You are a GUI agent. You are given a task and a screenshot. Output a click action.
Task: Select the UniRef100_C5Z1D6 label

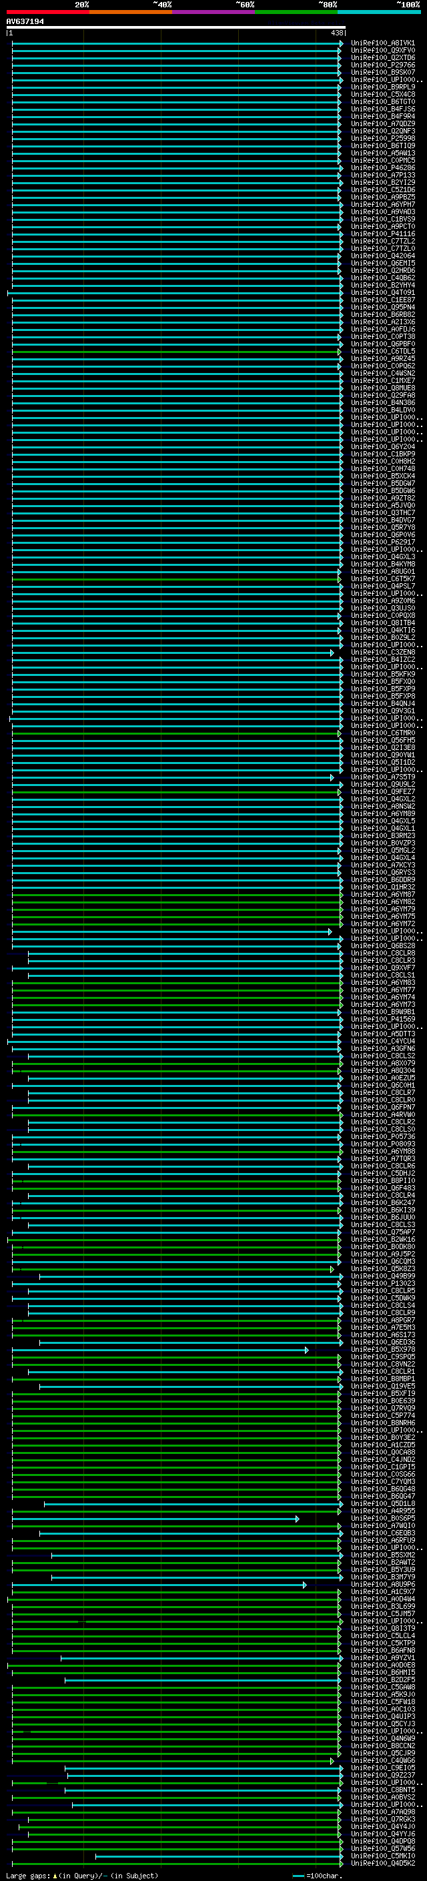pos(382,190)
